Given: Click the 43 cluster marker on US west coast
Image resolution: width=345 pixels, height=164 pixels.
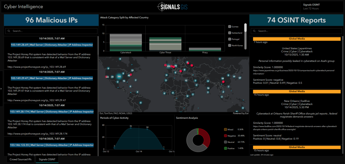Looking at the screenshot, I should pos(107,77).
